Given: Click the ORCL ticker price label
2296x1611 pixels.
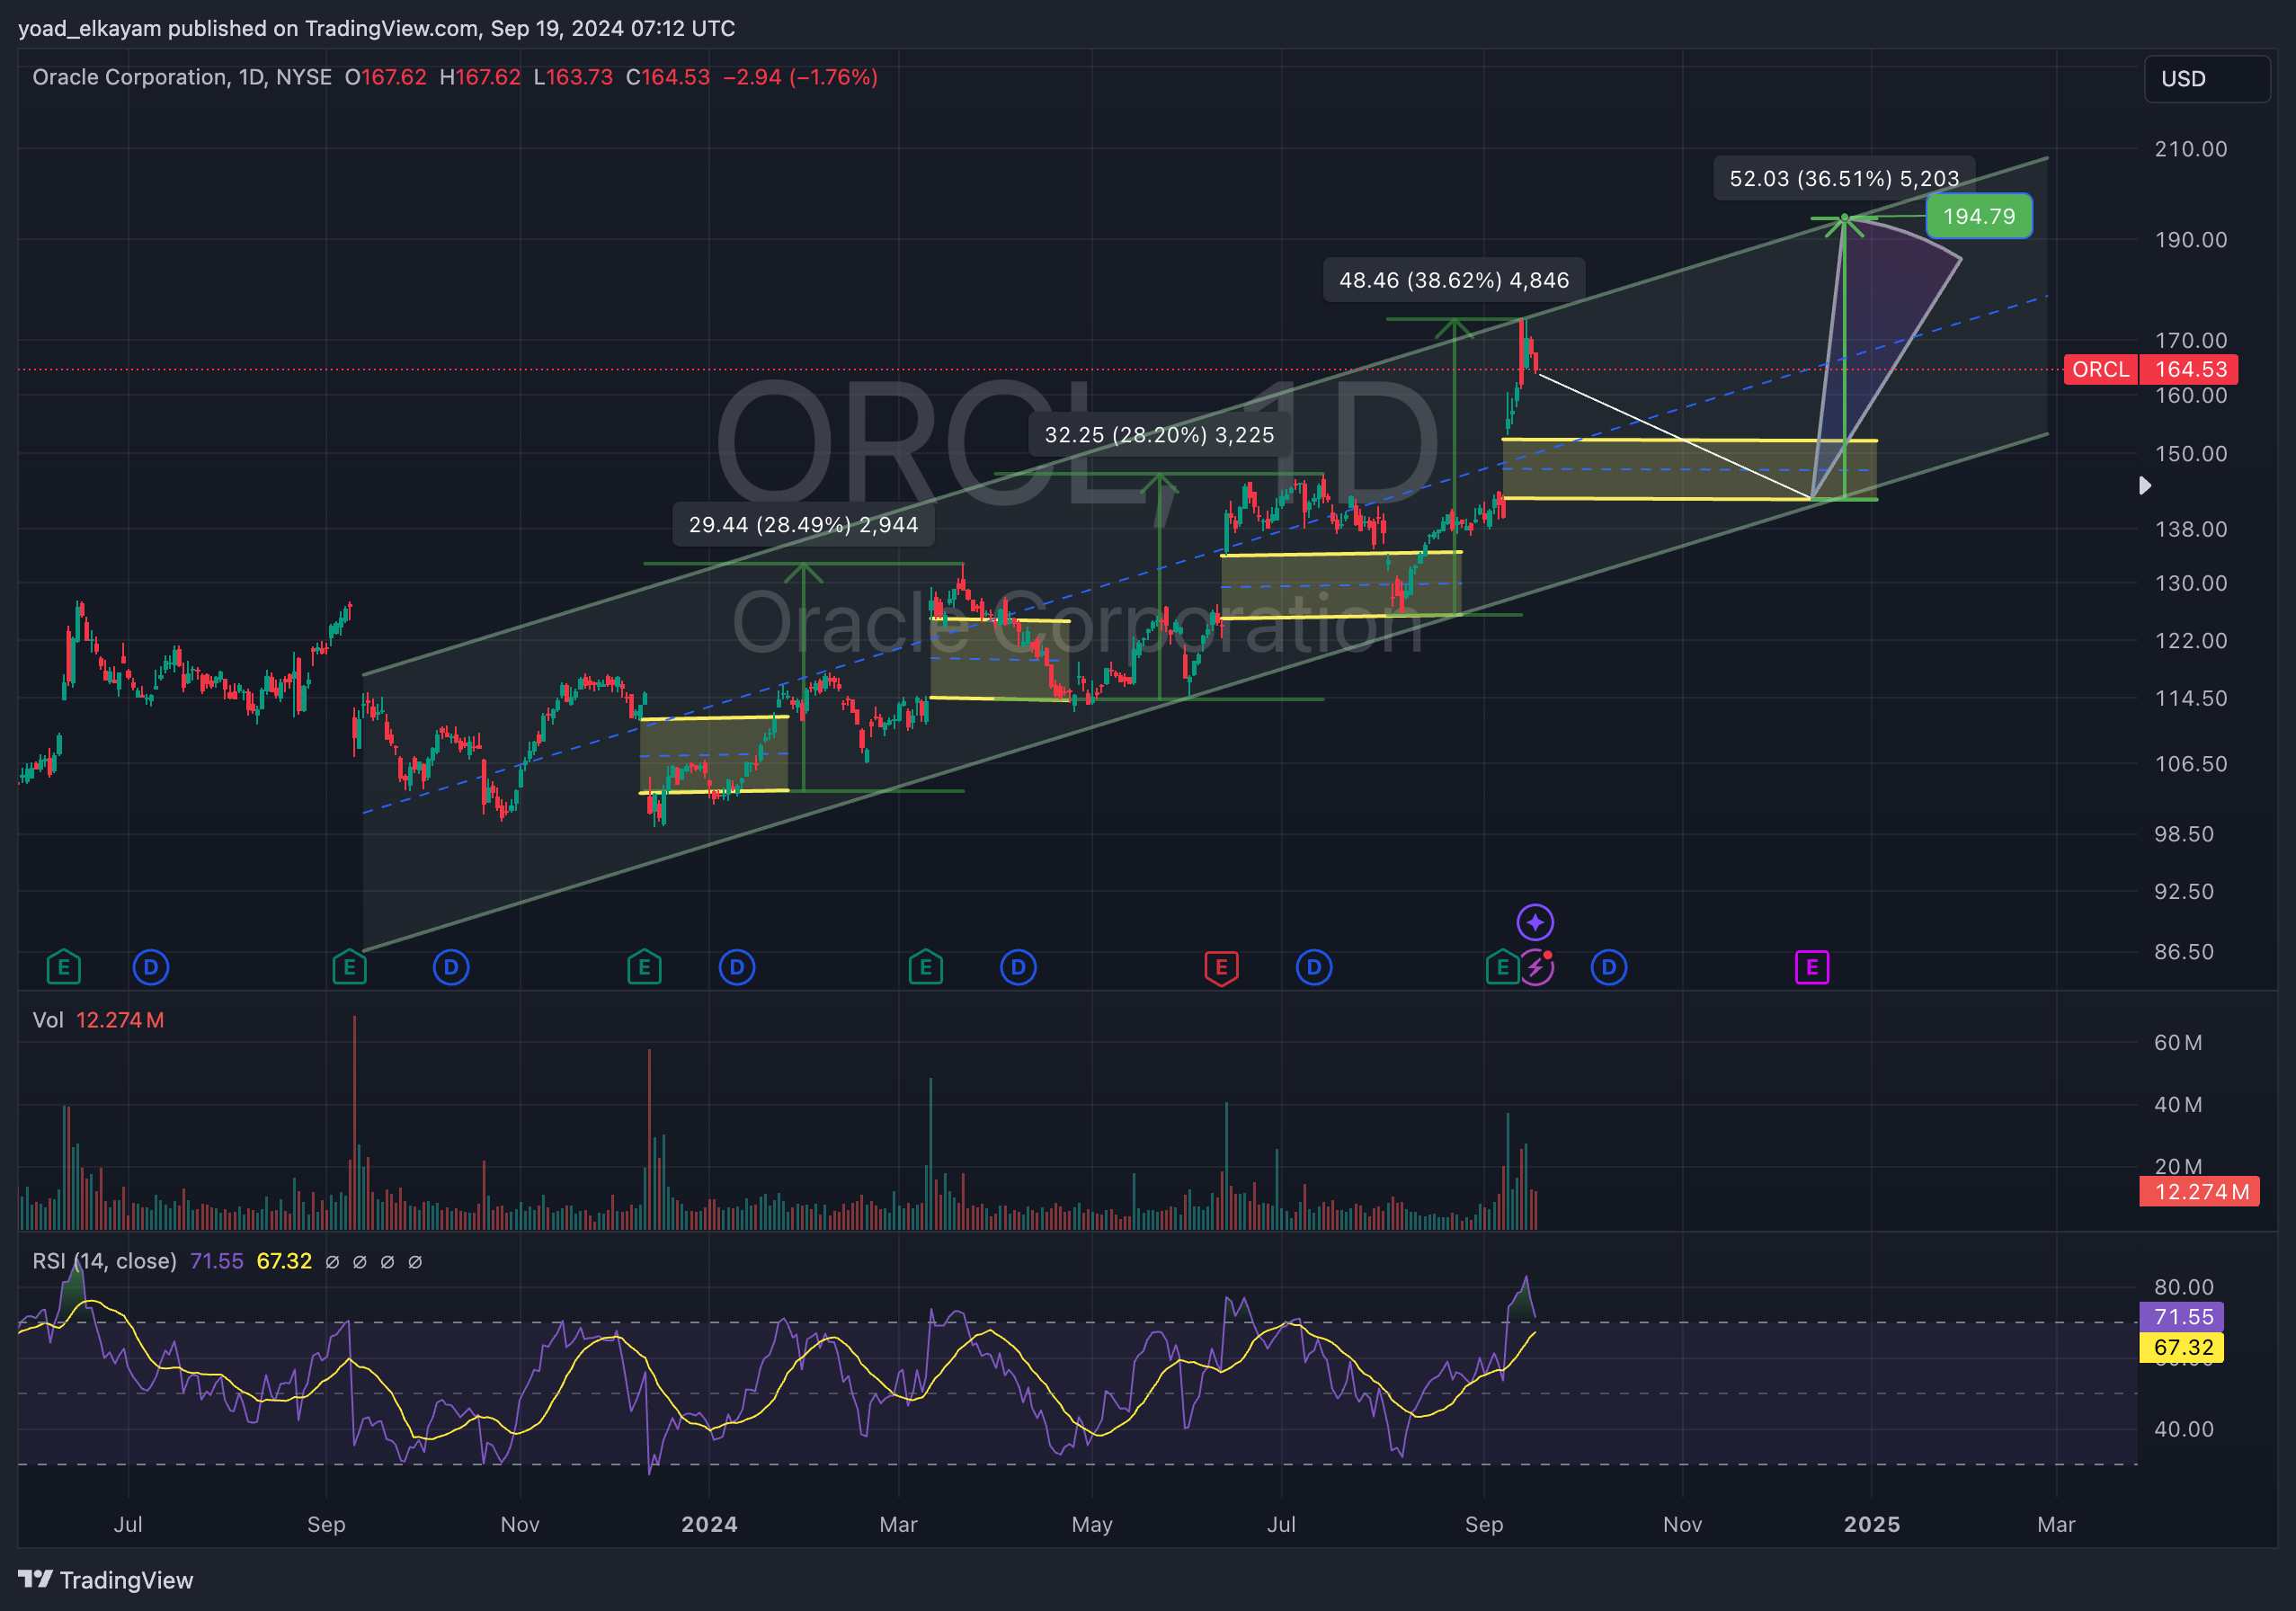Looking at the screenshot, I should tap(2100, 369).
